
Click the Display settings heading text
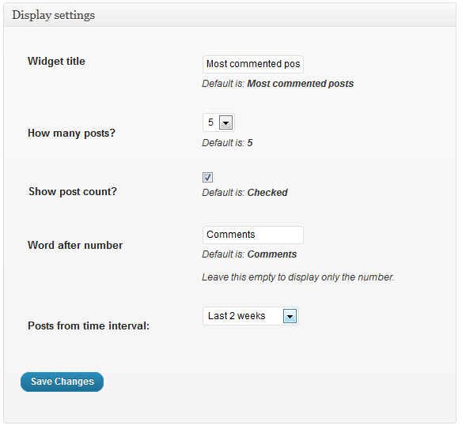tap(53, 15)
